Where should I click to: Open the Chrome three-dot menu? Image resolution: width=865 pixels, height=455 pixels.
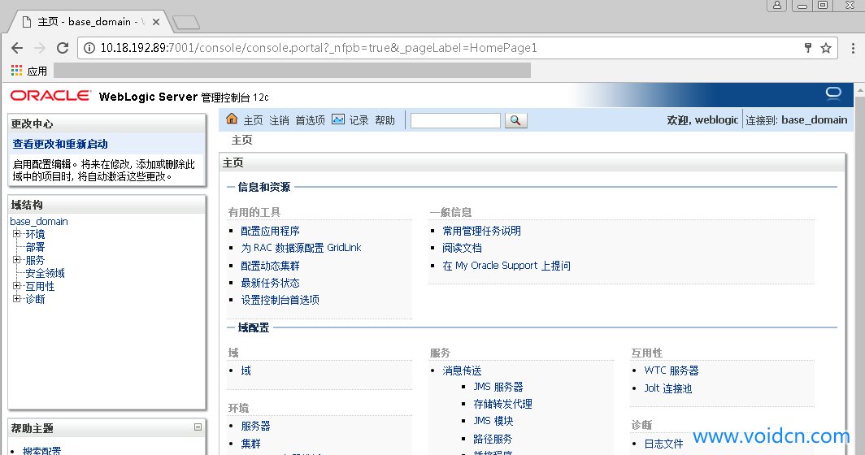tap(853, 48)
